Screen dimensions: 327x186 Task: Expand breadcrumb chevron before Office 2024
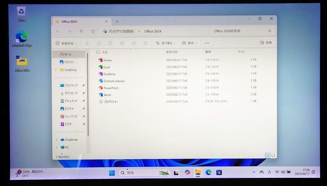[x=139, y=31]
